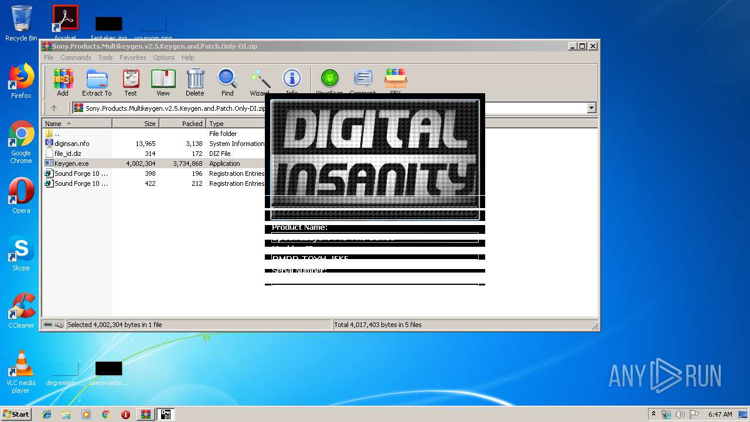Click the Serial Number field in keygen
Viewport: 750px width, 422px height.
point(375,284)
